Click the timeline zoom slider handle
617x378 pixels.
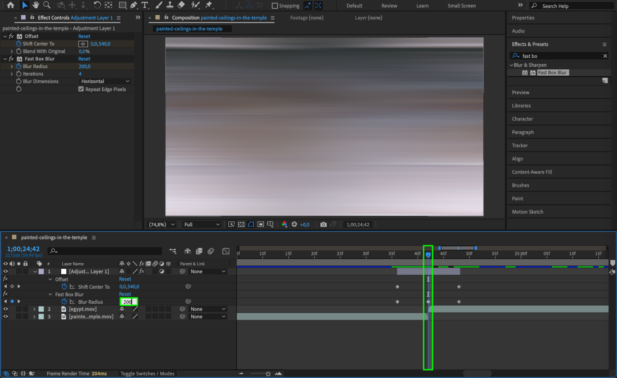[x=268, y=374]
